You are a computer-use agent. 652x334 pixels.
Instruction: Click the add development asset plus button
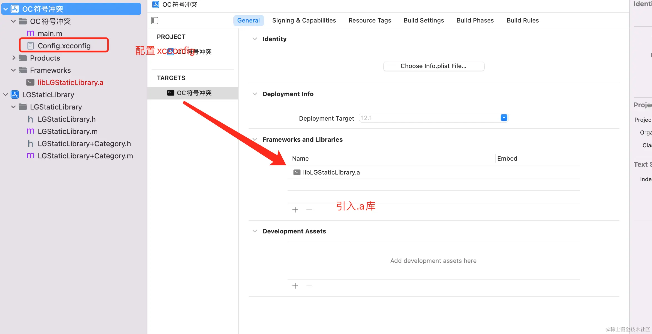pos(295,286)
